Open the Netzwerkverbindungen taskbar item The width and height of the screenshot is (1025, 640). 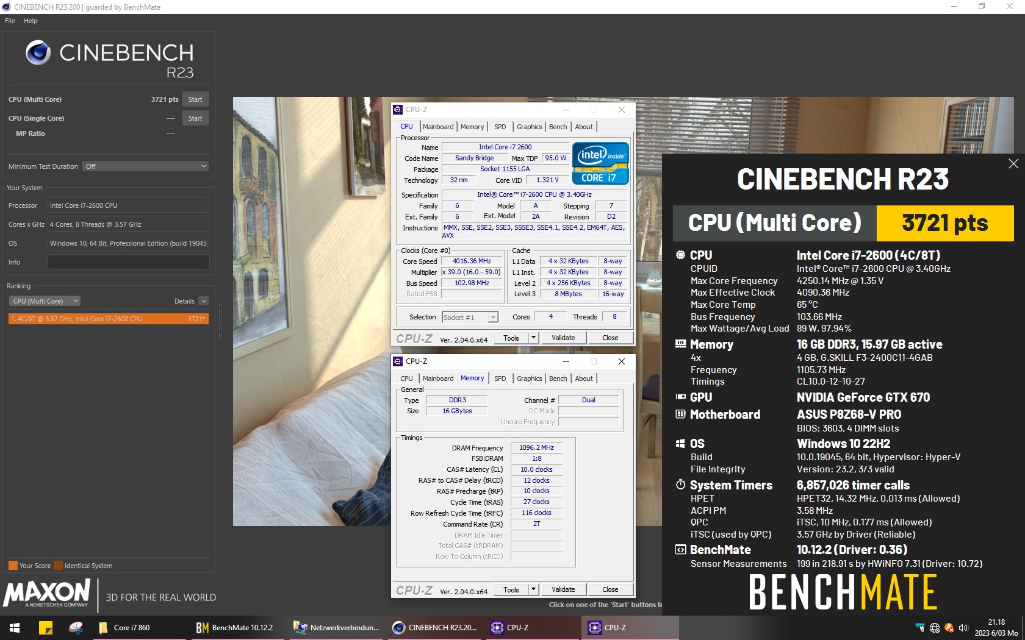[x=337, y=628]
